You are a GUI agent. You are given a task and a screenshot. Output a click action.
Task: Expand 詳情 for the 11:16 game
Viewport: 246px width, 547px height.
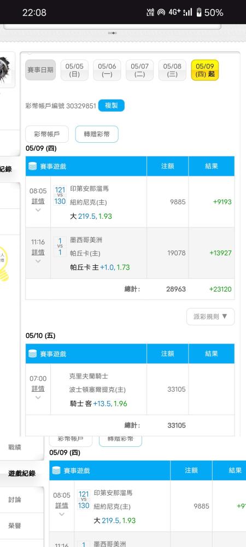pos(38,252)
